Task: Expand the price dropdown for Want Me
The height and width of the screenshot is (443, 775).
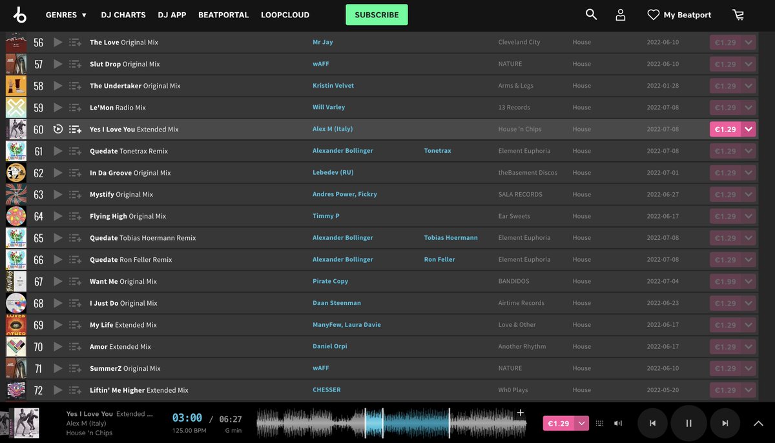Action: [x=747, y=281]
